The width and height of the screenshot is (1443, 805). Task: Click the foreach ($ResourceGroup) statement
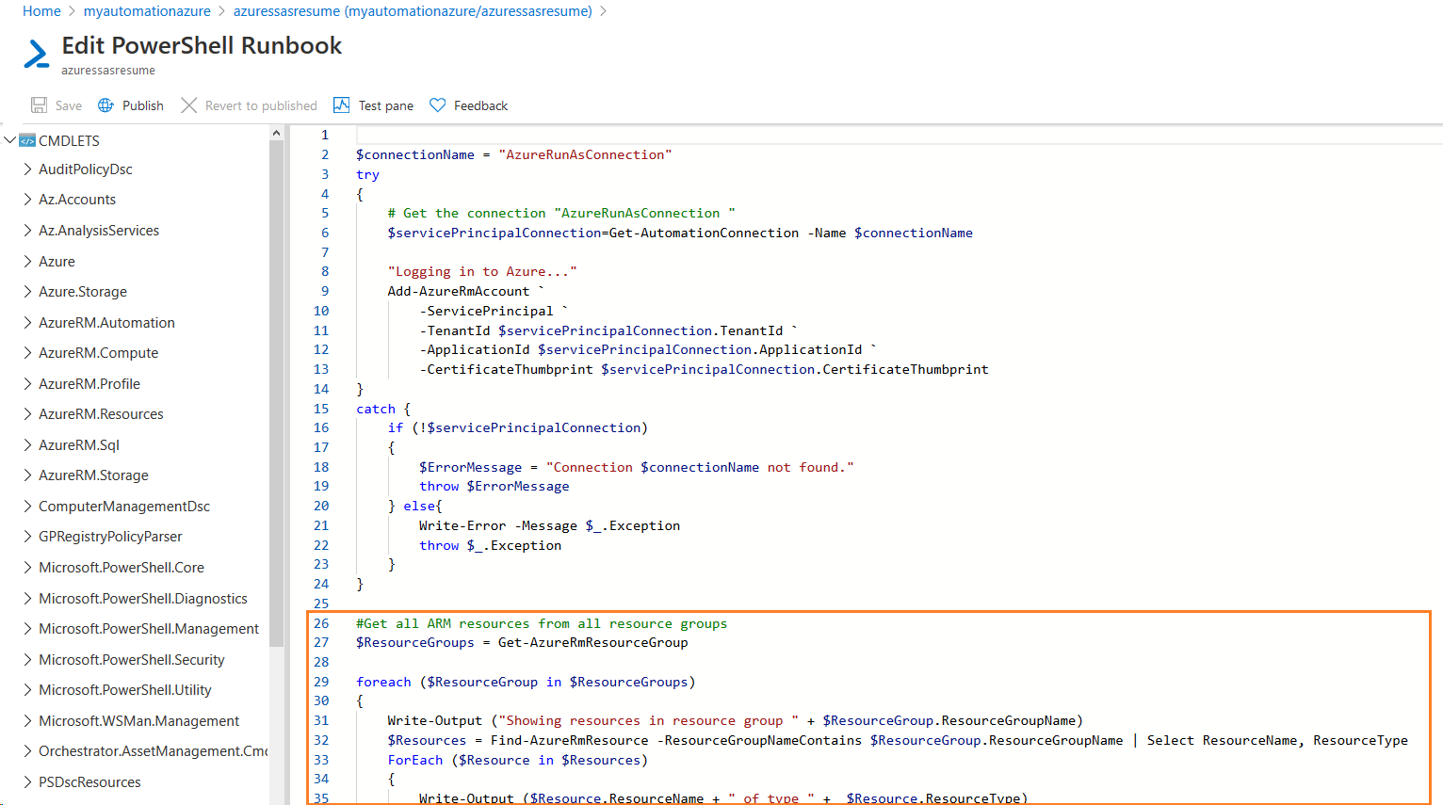click(526, 682)
